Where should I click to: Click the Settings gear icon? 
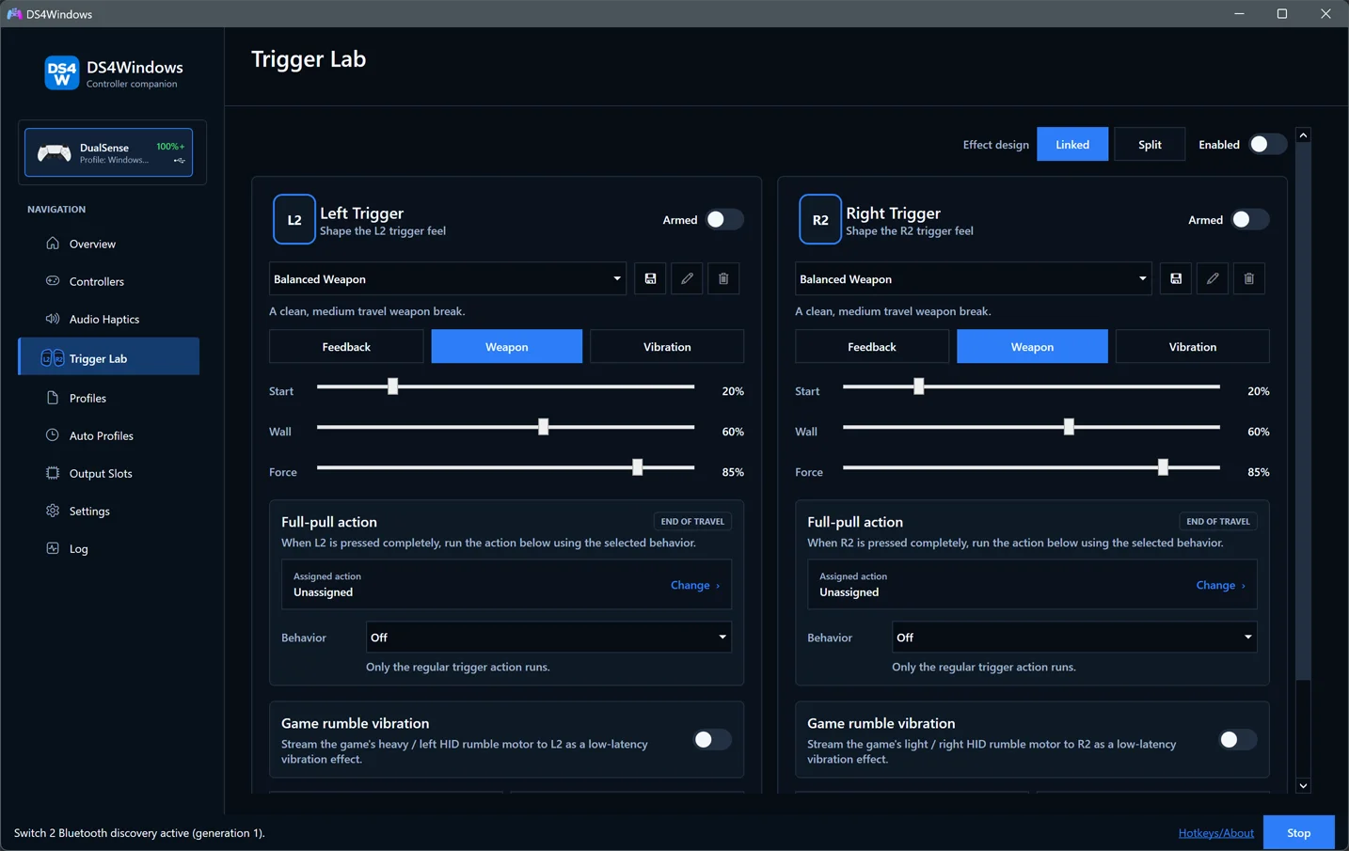(x=53, y=511)
